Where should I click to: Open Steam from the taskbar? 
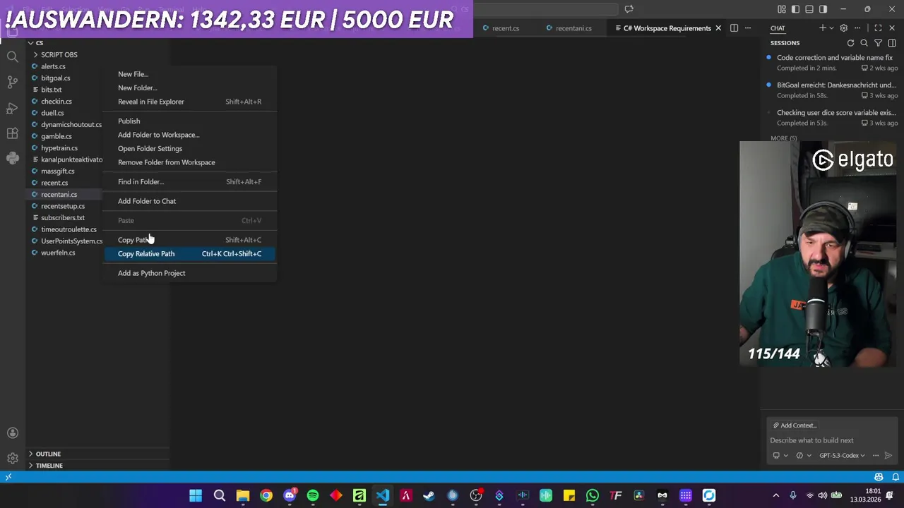pyautogui.click(x=429, y=495)
